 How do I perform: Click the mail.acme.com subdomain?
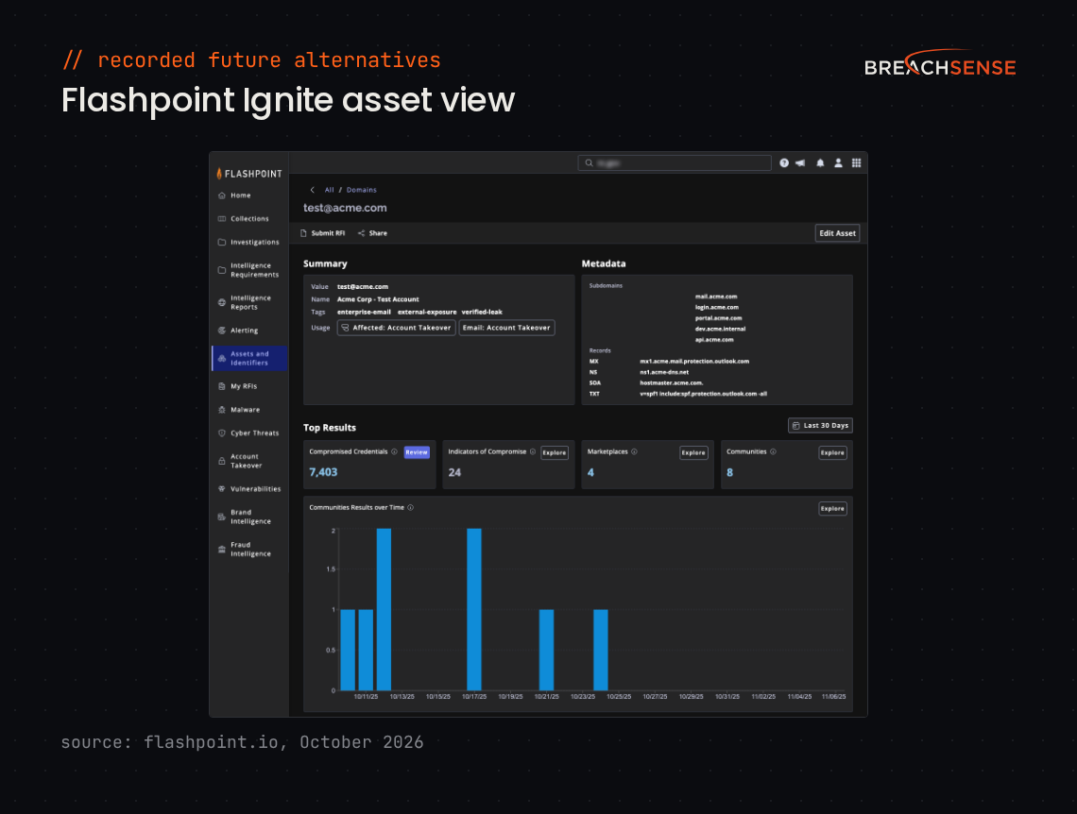point(716,297)
